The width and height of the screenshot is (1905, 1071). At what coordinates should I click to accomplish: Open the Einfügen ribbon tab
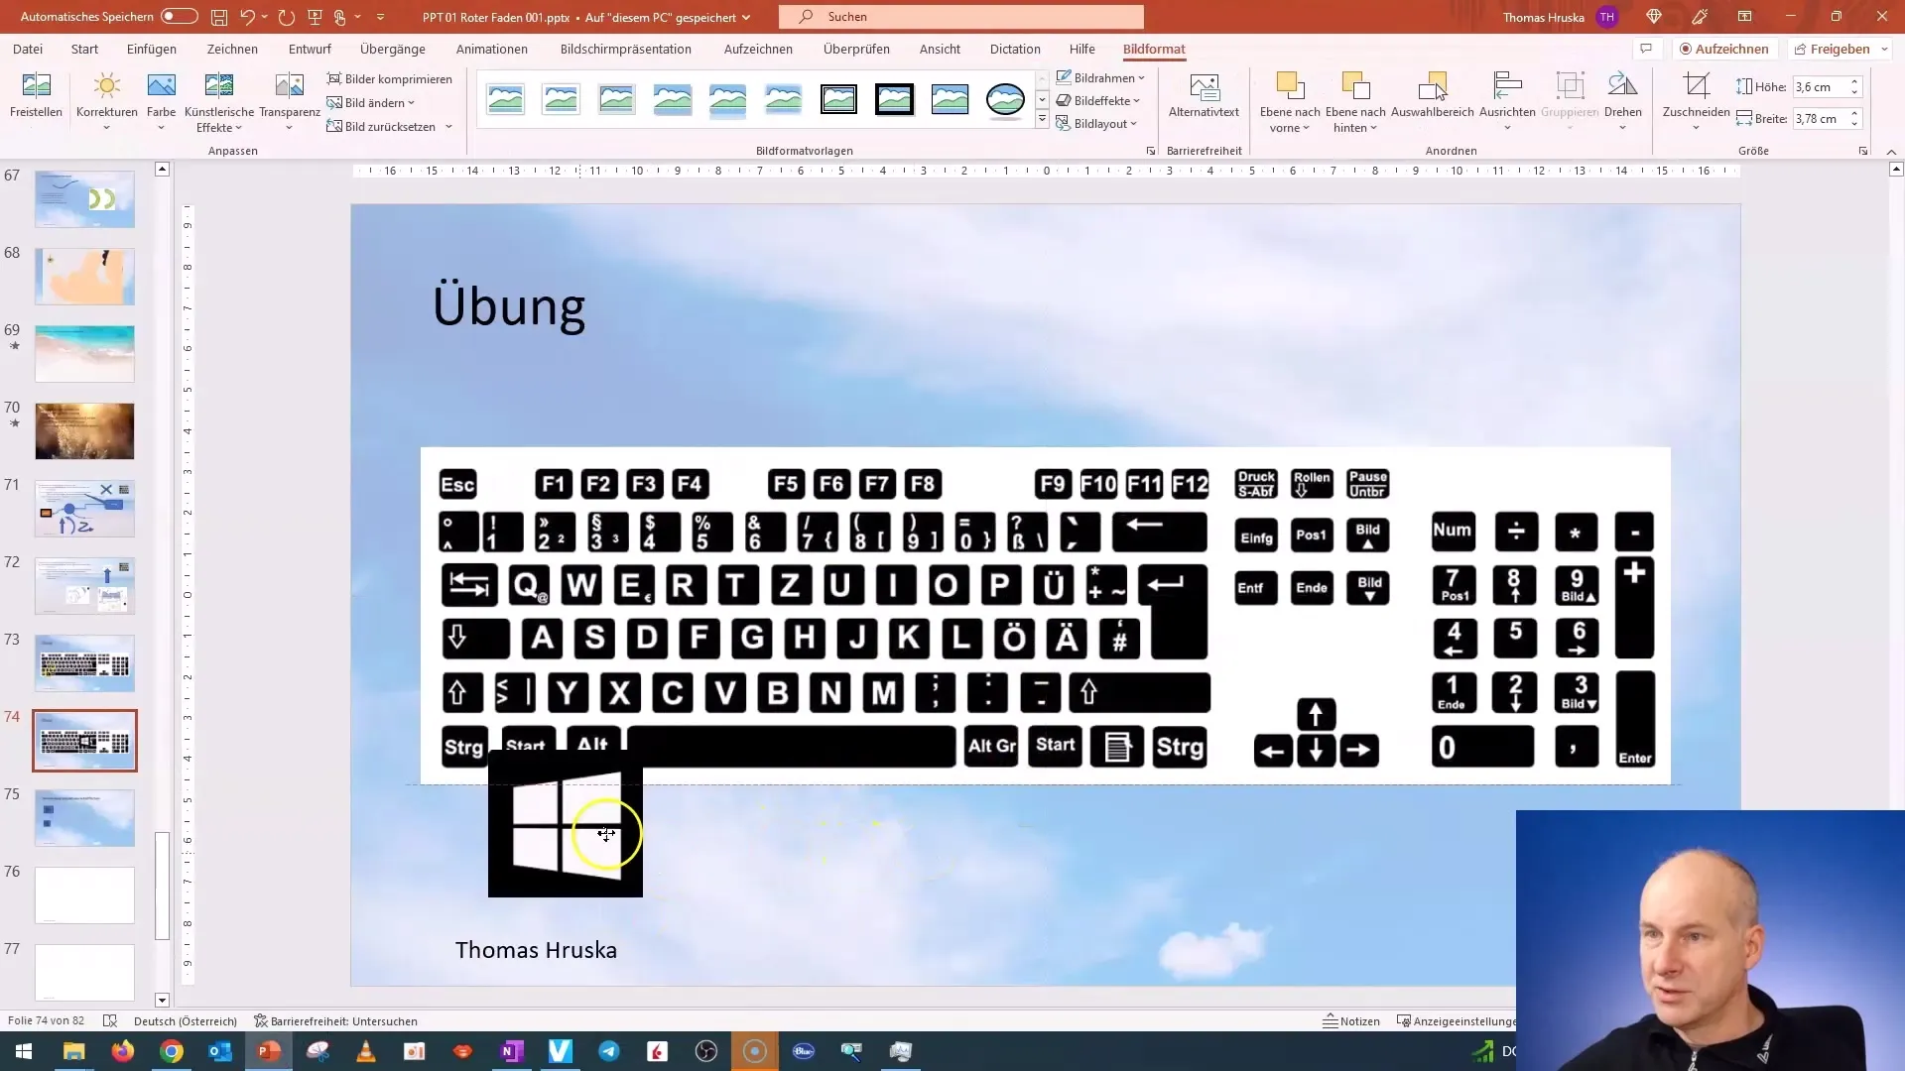coord(151,49)
